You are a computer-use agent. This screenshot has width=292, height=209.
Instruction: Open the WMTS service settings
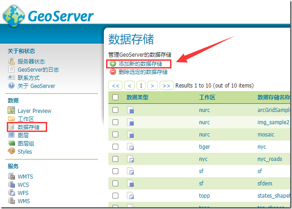[25, 176]
